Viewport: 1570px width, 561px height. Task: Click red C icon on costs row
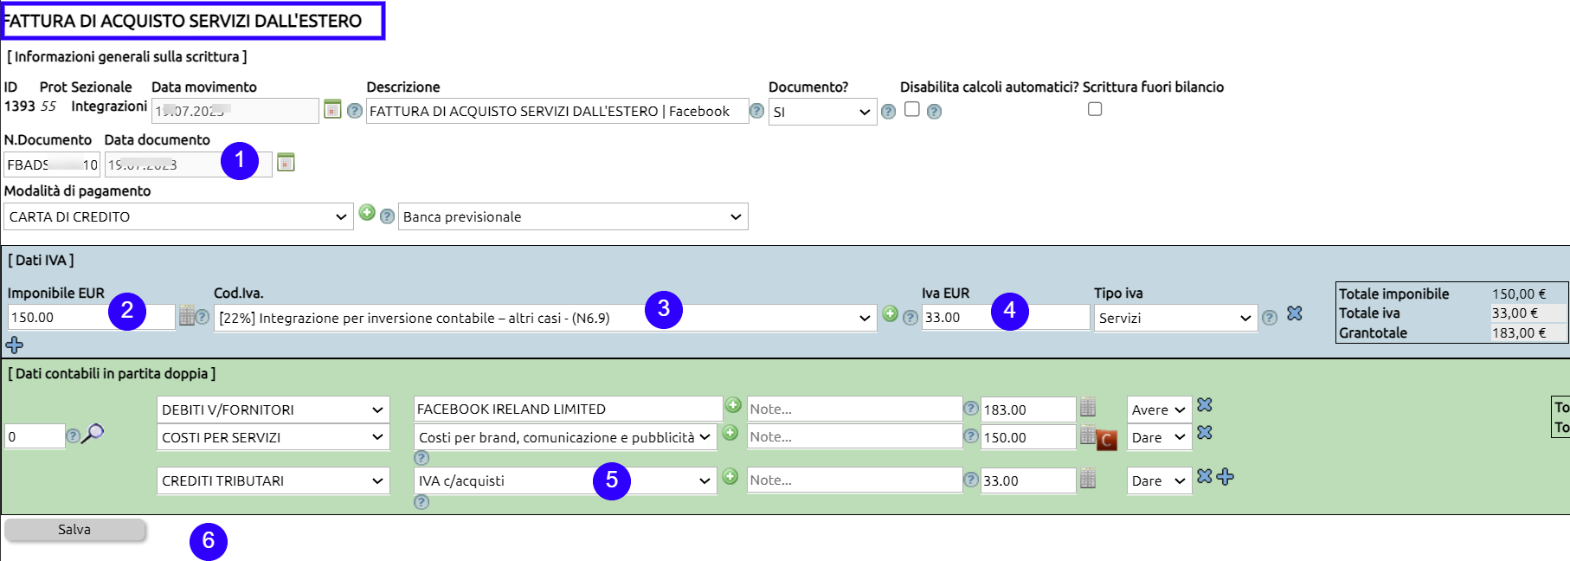coord(1106,440)
